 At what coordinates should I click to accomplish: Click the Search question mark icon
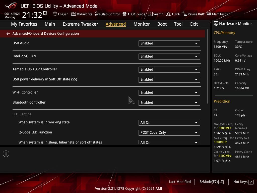(150, 14)
